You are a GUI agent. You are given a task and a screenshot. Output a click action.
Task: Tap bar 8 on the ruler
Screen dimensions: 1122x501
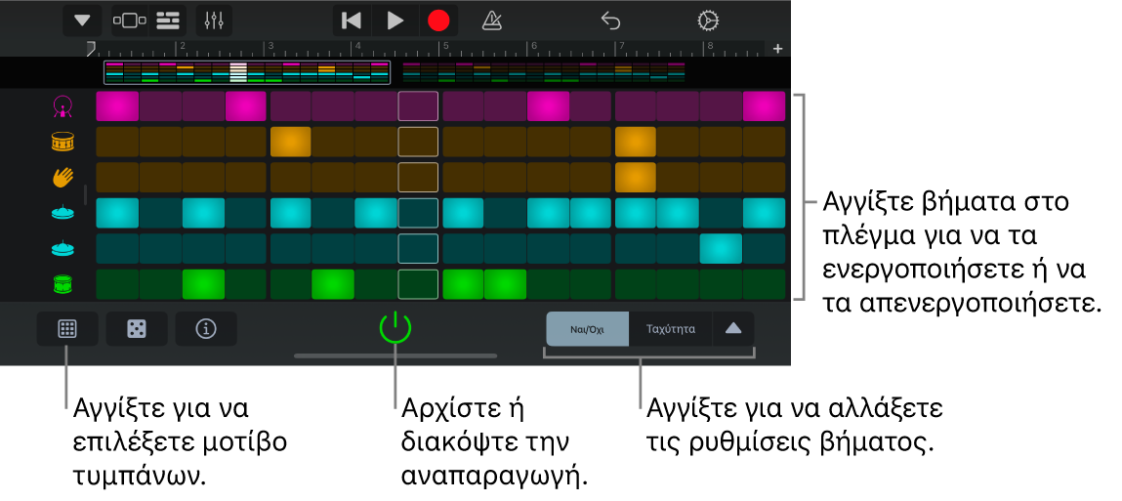tap(710, 47)
